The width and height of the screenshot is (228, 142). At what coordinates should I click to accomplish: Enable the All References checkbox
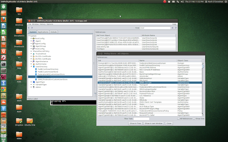pos(178,118)
